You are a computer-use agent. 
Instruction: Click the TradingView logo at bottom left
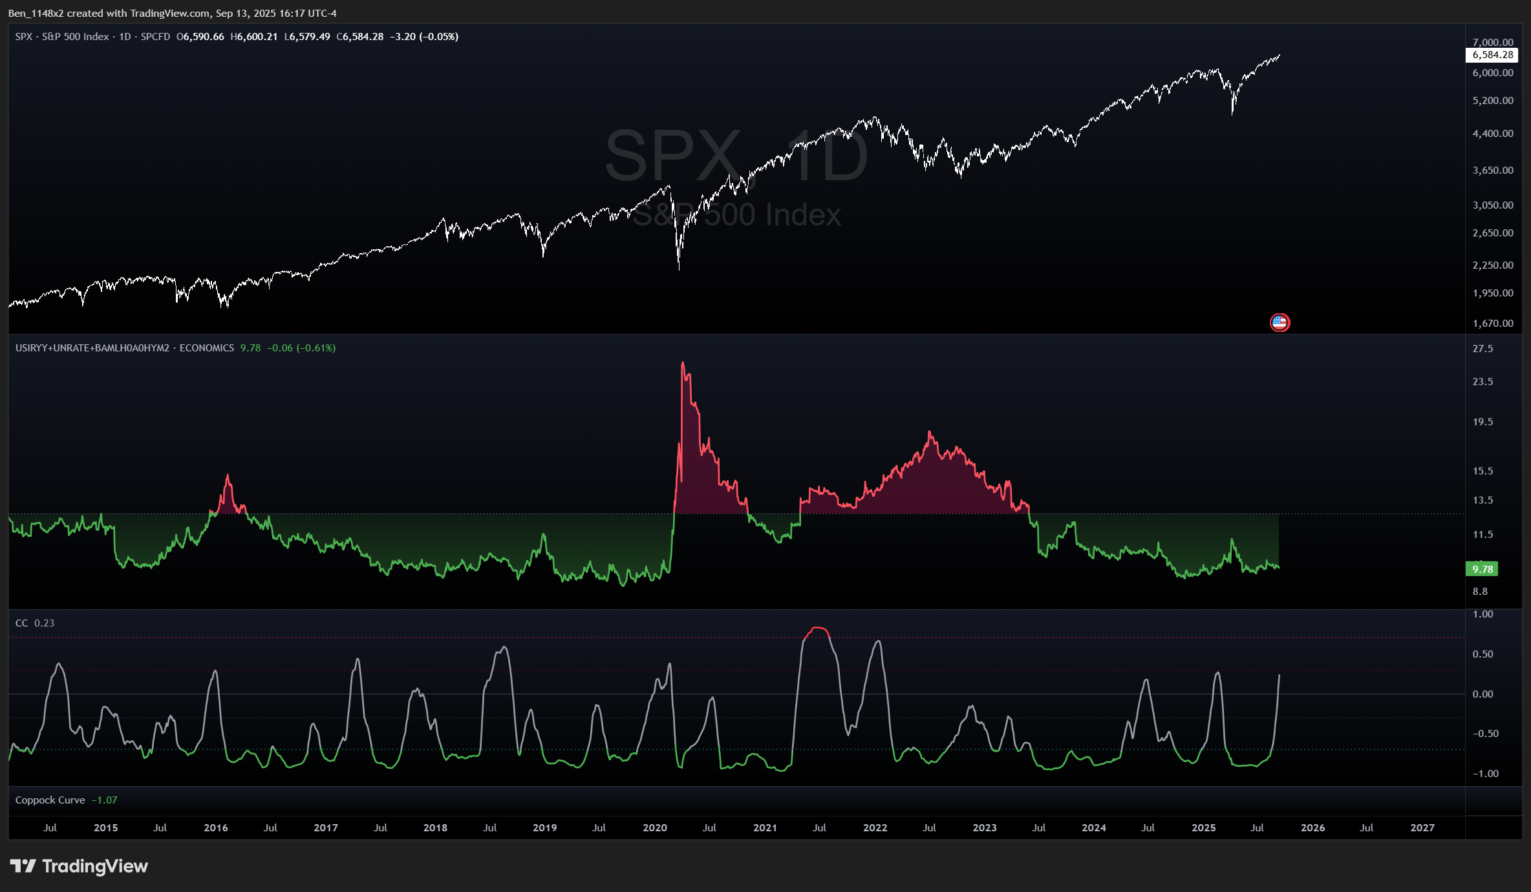(x=79, y=866)
